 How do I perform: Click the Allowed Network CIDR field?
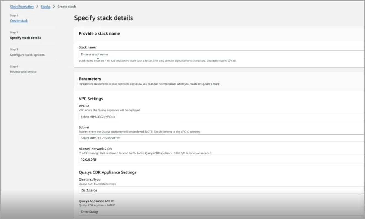222,159
